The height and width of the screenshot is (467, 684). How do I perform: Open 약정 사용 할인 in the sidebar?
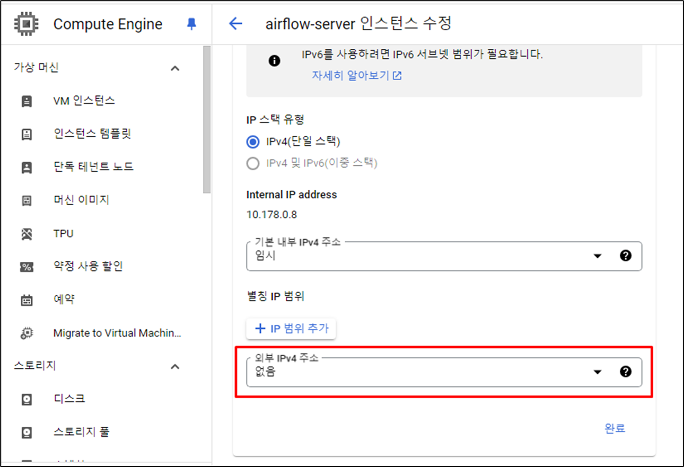tap(88, 267)
